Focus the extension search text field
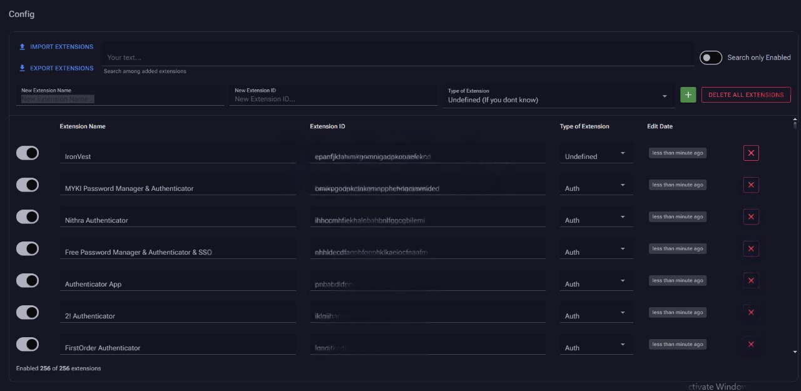Image resolution: width=801 pixels, height=391 pixels. coord(398,55)
